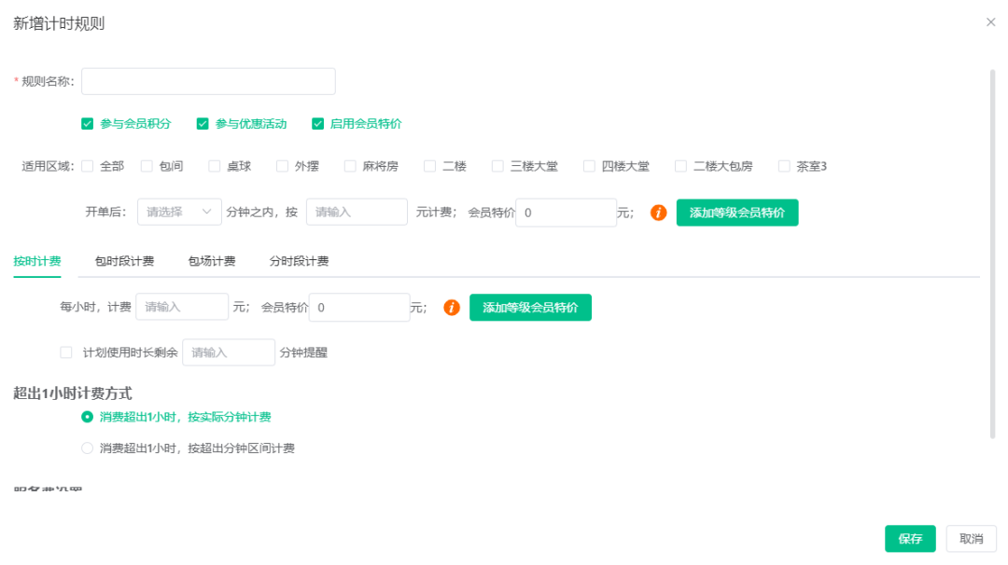Viewport: 1008px width, 565px height.
Task: Uncheck 启用会员特价 checkbox
Action: (x=317, y=124)
